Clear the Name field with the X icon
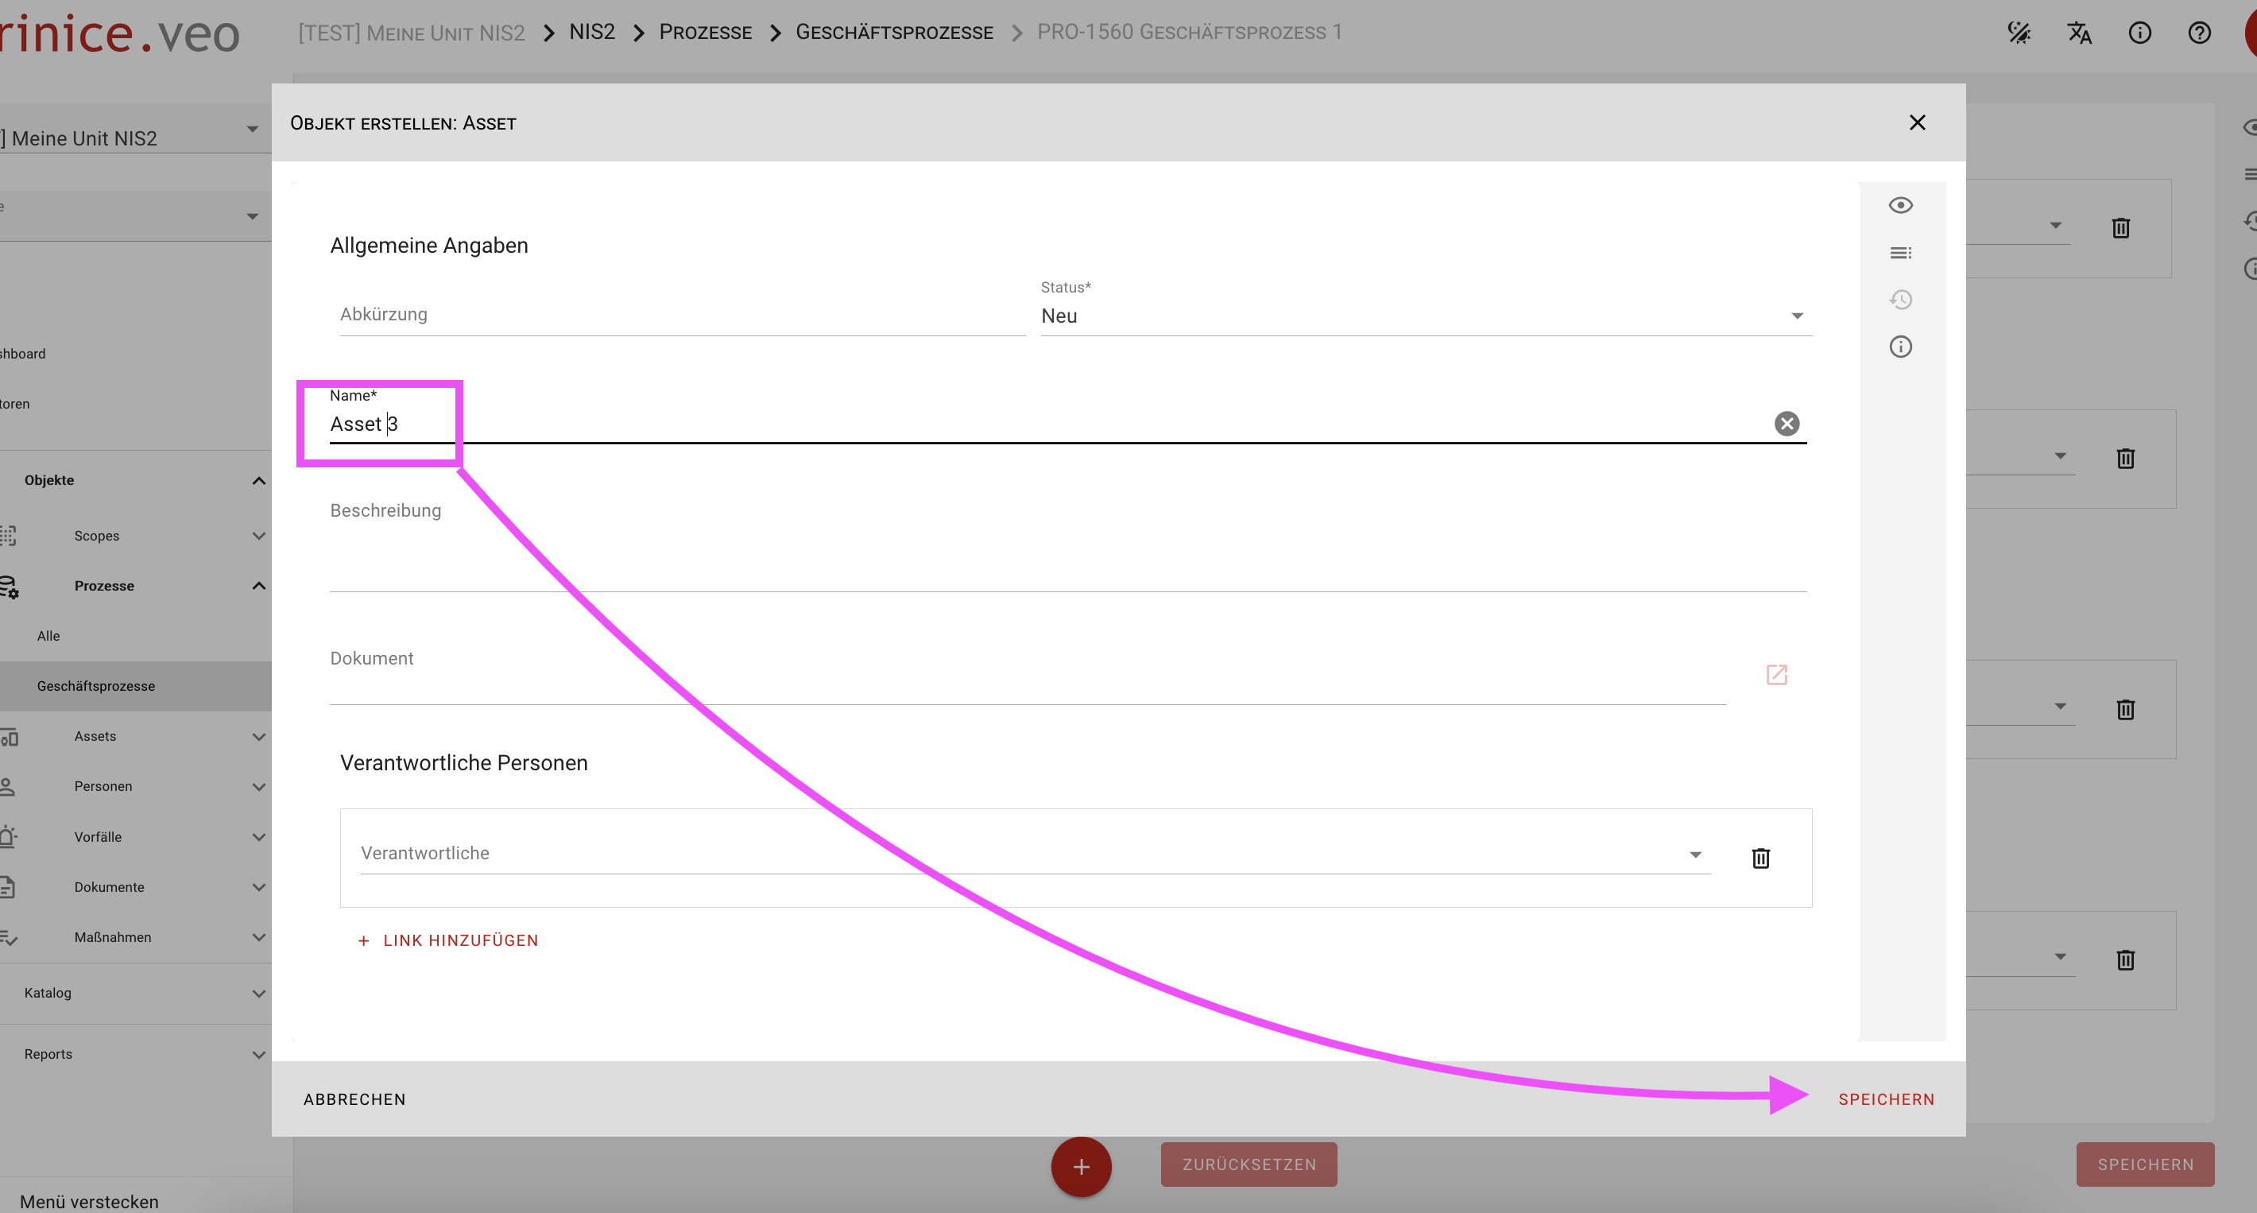2257x1213 pixels. (1787, 424)
